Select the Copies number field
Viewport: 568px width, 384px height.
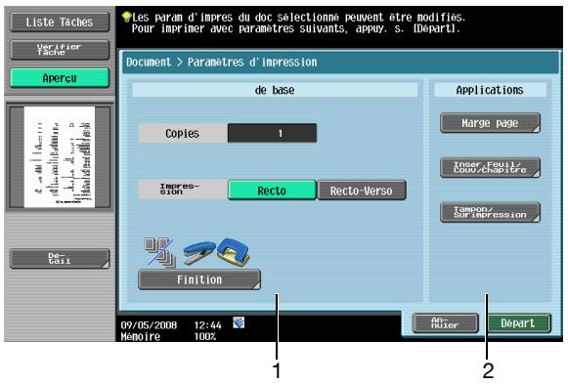pos(272,133)
